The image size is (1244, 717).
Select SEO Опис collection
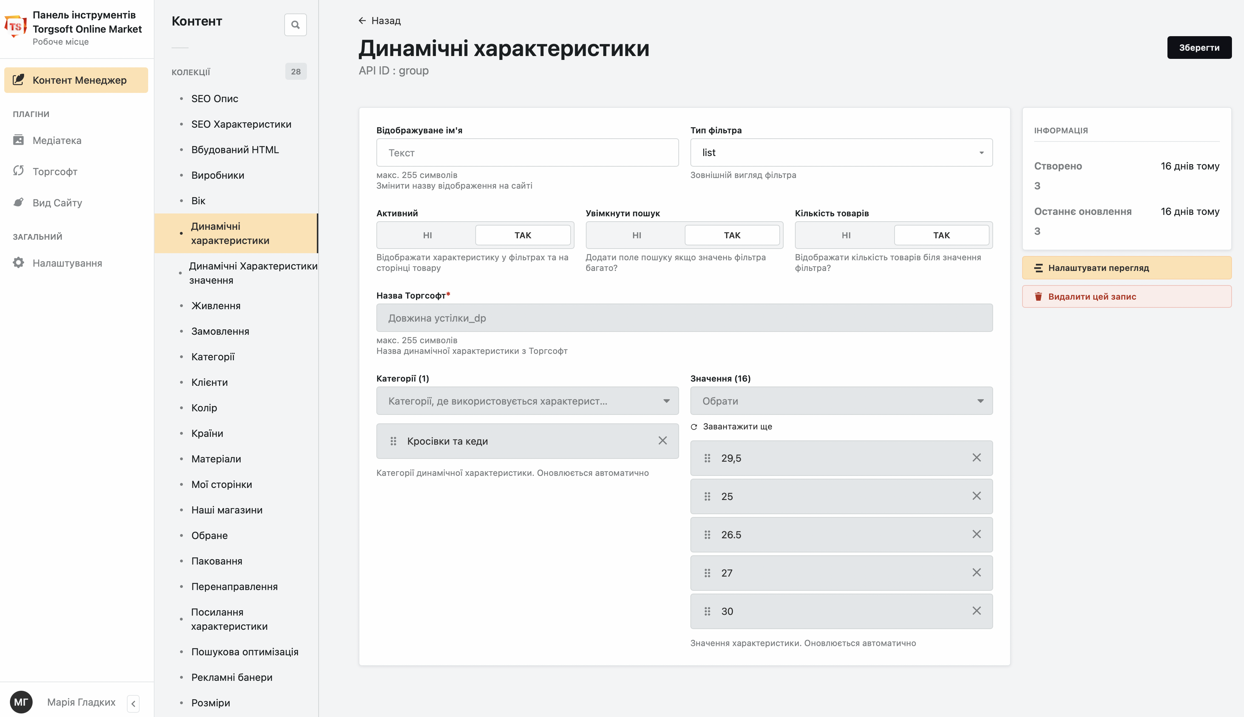pyautogui.click(x=214, y=99)
